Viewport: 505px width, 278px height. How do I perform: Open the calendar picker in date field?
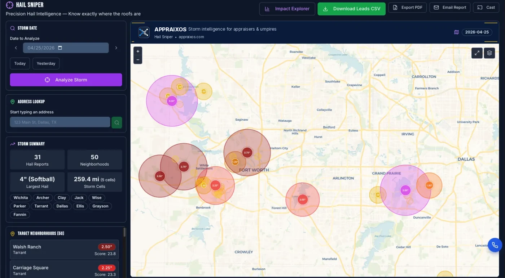click(60, 48)
